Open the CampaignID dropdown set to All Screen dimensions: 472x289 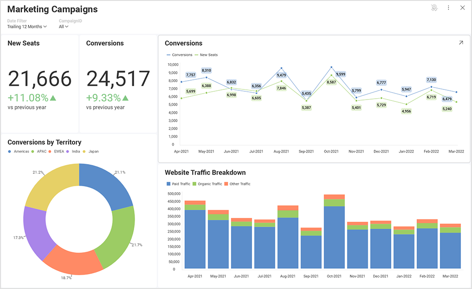(64, 27)
